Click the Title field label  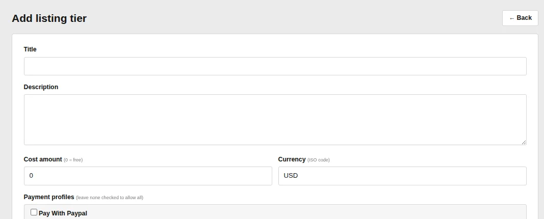[30, 49]
